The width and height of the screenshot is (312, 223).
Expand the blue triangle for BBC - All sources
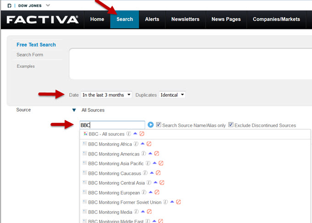point(135,134)
